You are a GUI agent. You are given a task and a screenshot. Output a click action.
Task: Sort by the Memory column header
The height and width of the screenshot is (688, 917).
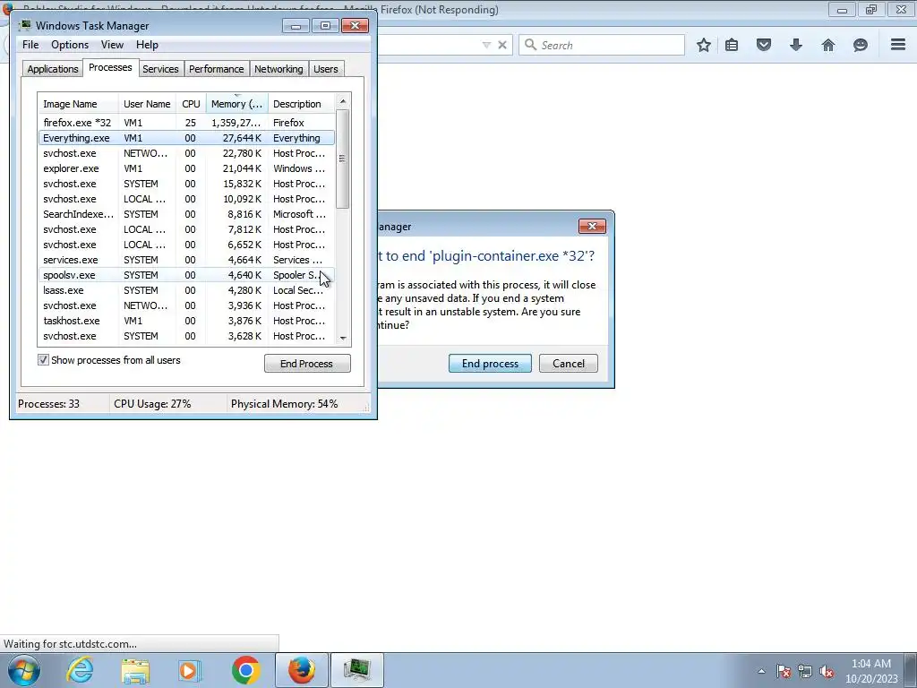point(236,104)
